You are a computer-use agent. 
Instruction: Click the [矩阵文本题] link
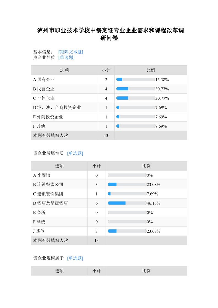tap(71, 52)
